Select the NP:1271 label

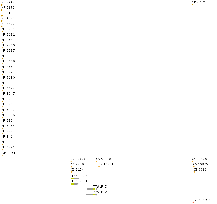8,72
